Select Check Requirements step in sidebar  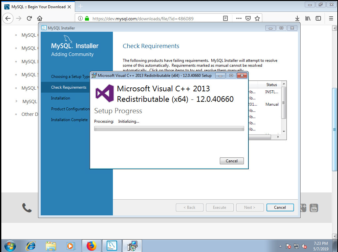coord(69,87)
